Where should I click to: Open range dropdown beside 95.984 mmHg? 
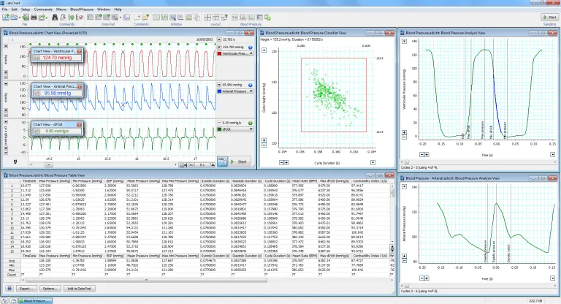(x=219, y=85)
